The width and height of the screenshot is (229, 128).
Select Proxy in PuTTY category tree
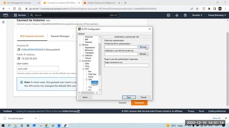click(x=87, y=66)
